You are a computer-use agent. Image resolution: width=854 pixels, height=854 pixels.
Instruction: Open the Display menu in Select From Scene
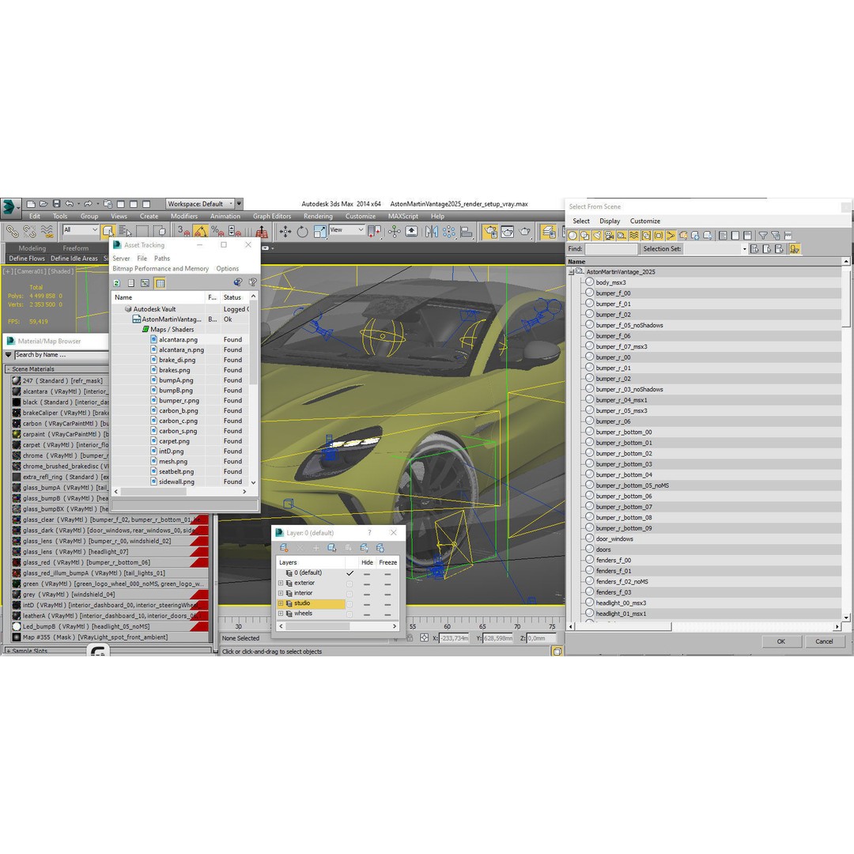[610, 221]
